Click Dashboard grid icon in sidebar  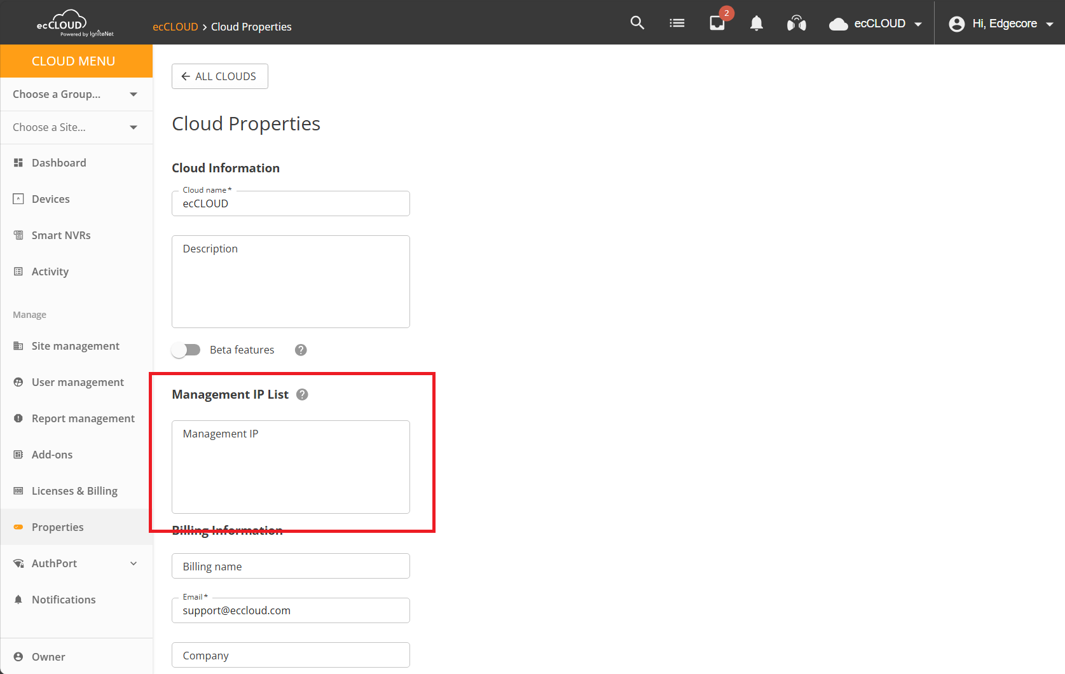(18, 163)
